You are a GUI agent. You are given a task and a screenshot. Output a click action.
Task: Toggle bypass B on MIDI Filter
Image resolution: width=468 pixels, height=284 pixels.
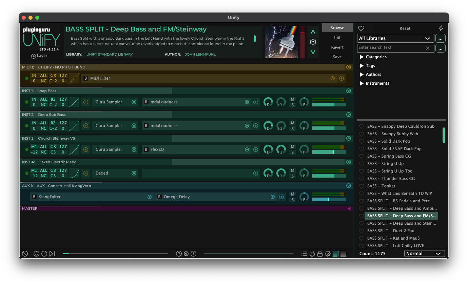coord(86,78)
